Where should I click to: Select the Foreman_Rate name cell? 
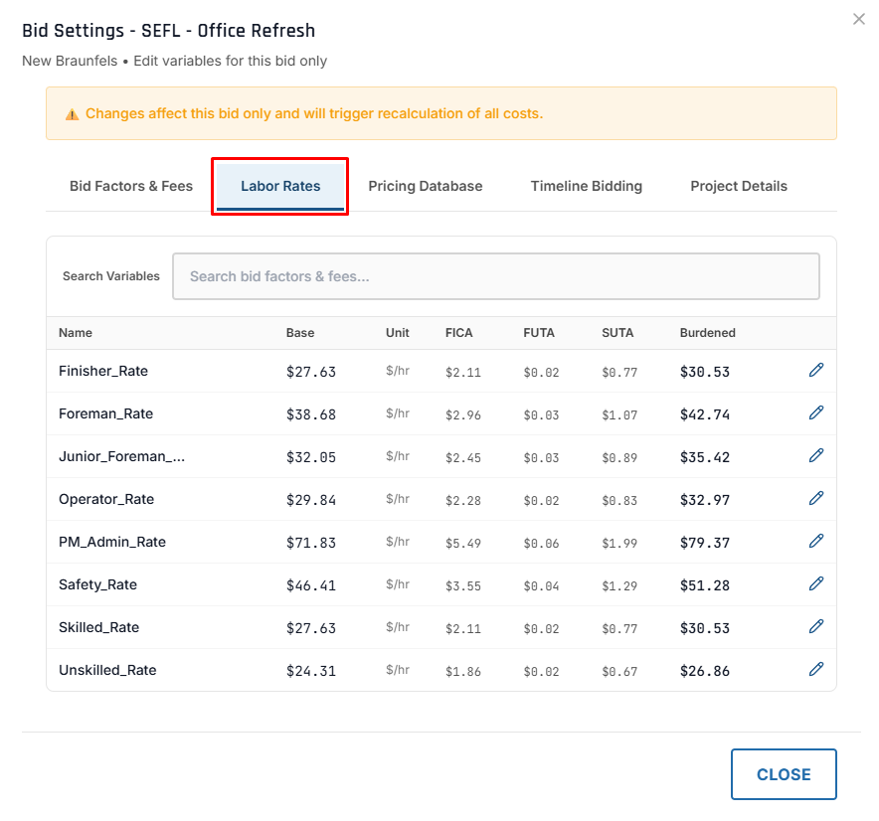point(105,413)
